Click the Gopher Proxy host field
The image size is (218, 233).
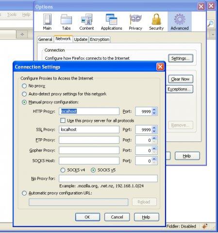coord(89,150)
